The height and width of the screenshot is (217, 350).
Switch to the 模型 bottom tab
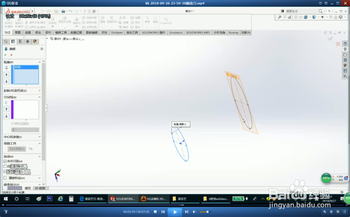pyautogui.click(x=28, y=188)
